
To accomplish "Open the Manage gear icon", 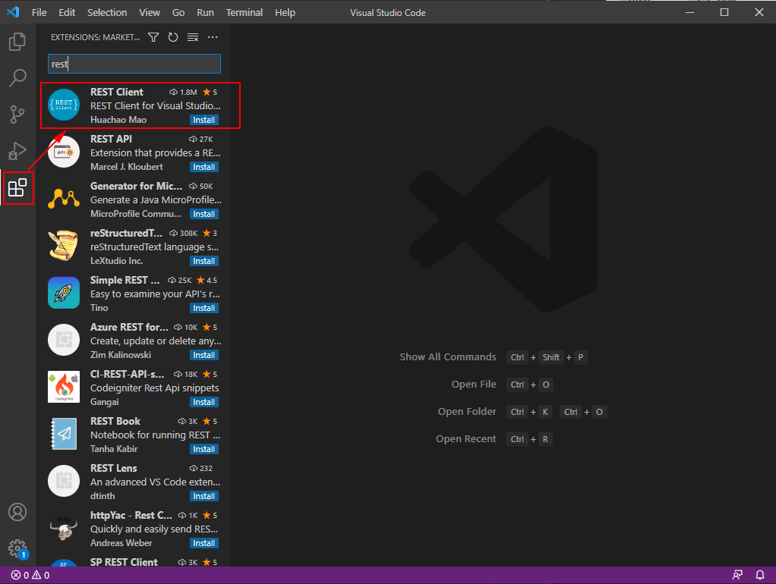I will 17,548.
